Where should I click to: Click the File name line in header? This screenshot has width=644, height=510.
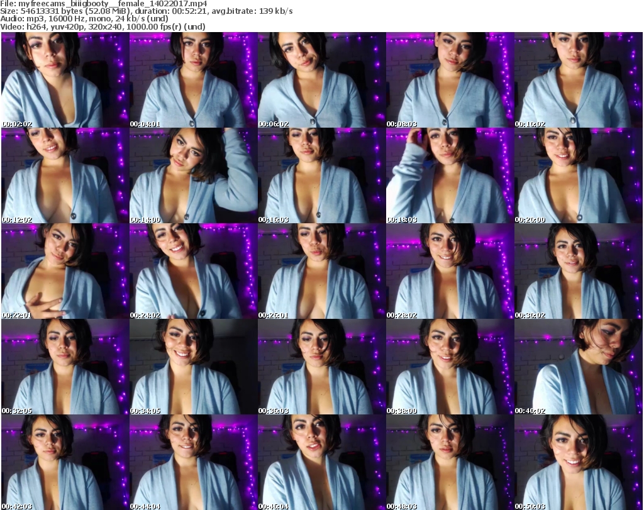point(104,4)
